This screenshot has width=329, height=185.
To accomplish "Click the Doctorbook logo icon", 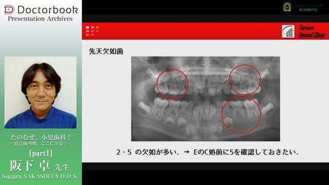I will pyautogui.click(x=9, y=10).
